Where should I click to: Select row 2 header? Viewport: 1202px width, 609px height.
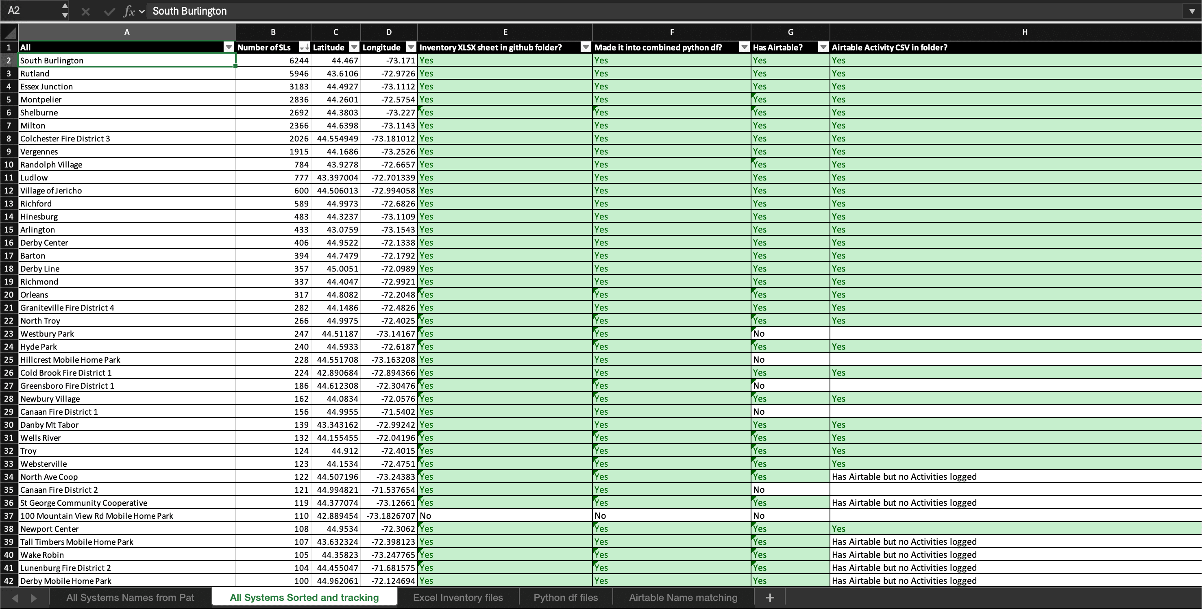pyautogui.click(x=9, y=60)
